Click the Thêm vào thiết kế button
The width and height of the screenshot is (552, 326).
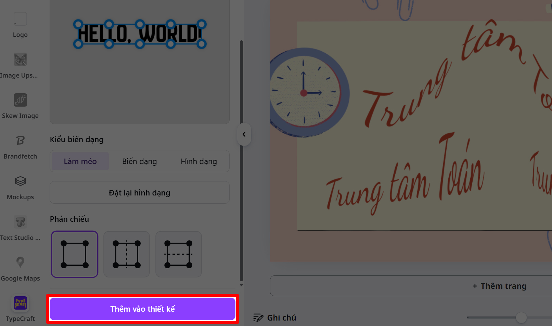pyautogui.click(x=142, y=309)
